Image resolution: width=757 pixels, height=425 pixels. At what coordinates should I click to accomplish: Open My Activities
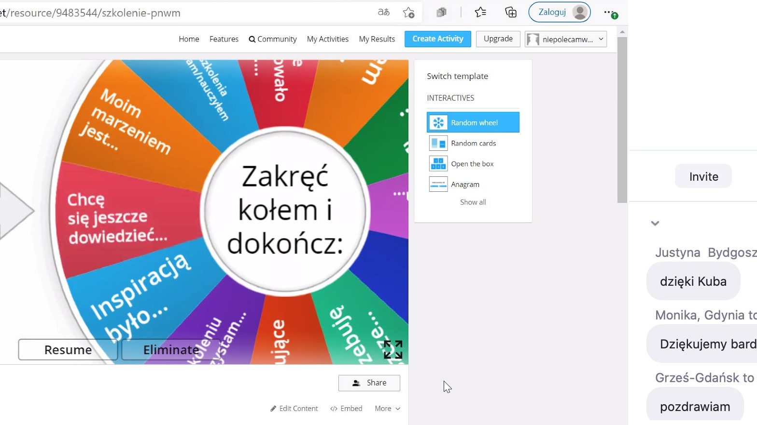pos(328,39)
